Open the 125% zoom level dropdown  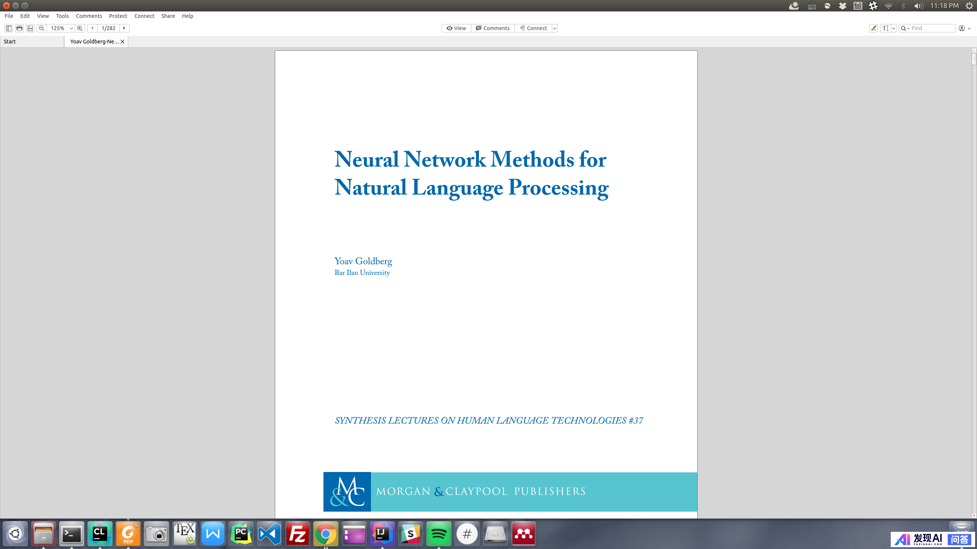(71, 28)
